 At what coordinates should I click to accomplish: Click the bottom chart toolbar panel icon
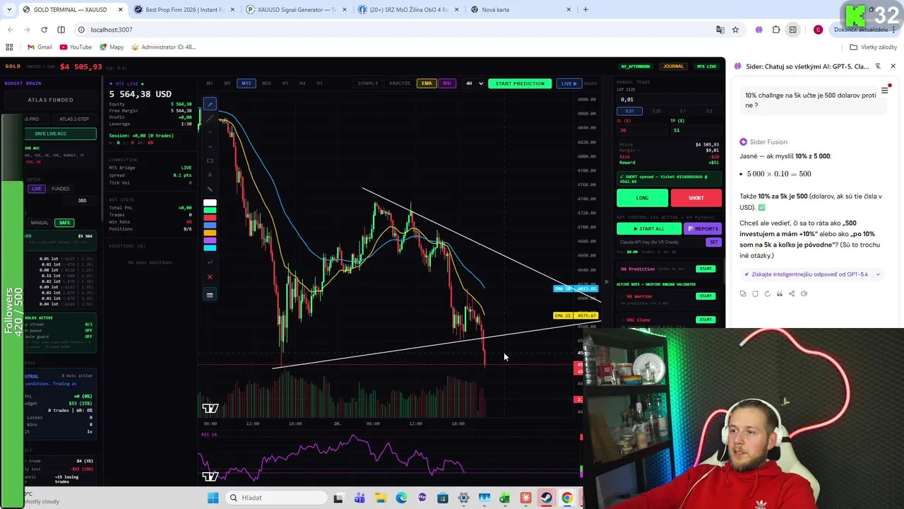(210, 295)
